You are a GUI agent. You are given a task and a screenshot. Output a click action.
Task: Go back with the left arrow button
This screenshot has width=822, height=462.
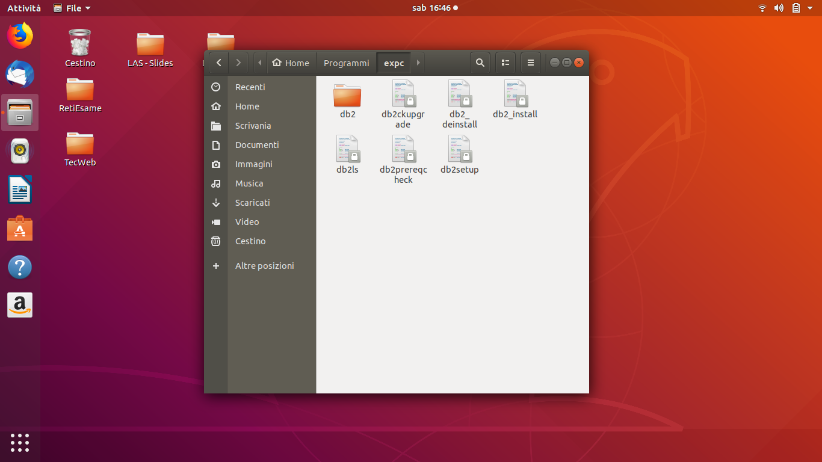218,63
